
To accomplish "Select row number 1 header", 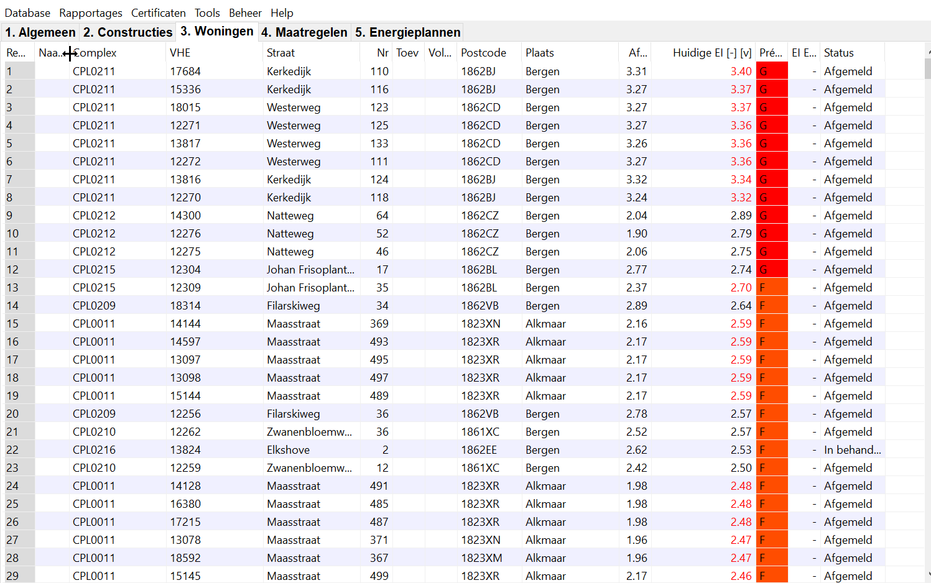I will click(19, 71).
